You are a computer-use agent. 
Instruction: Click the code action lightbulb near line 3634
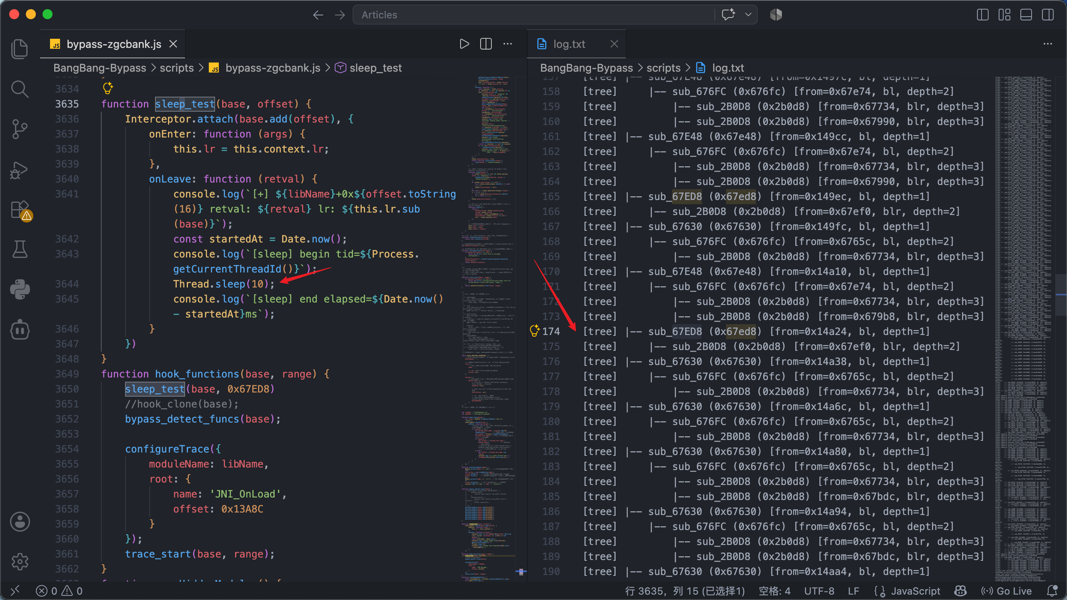pyautogui.click(x=108, y=88)
